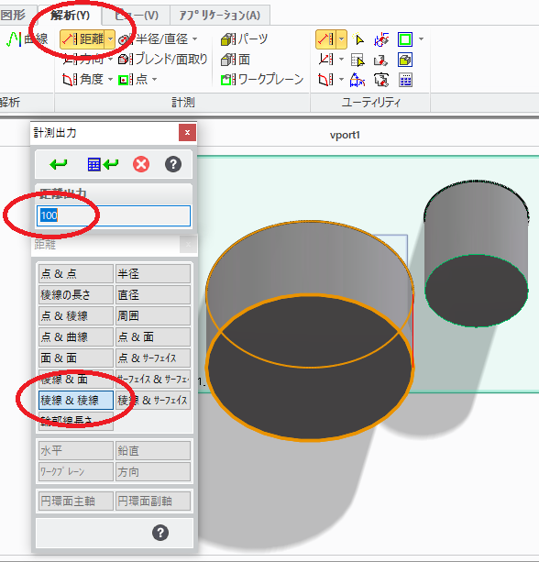Choose サーフェイス & サーフェイス option
The image size is (539, 562).
[153, 379]
